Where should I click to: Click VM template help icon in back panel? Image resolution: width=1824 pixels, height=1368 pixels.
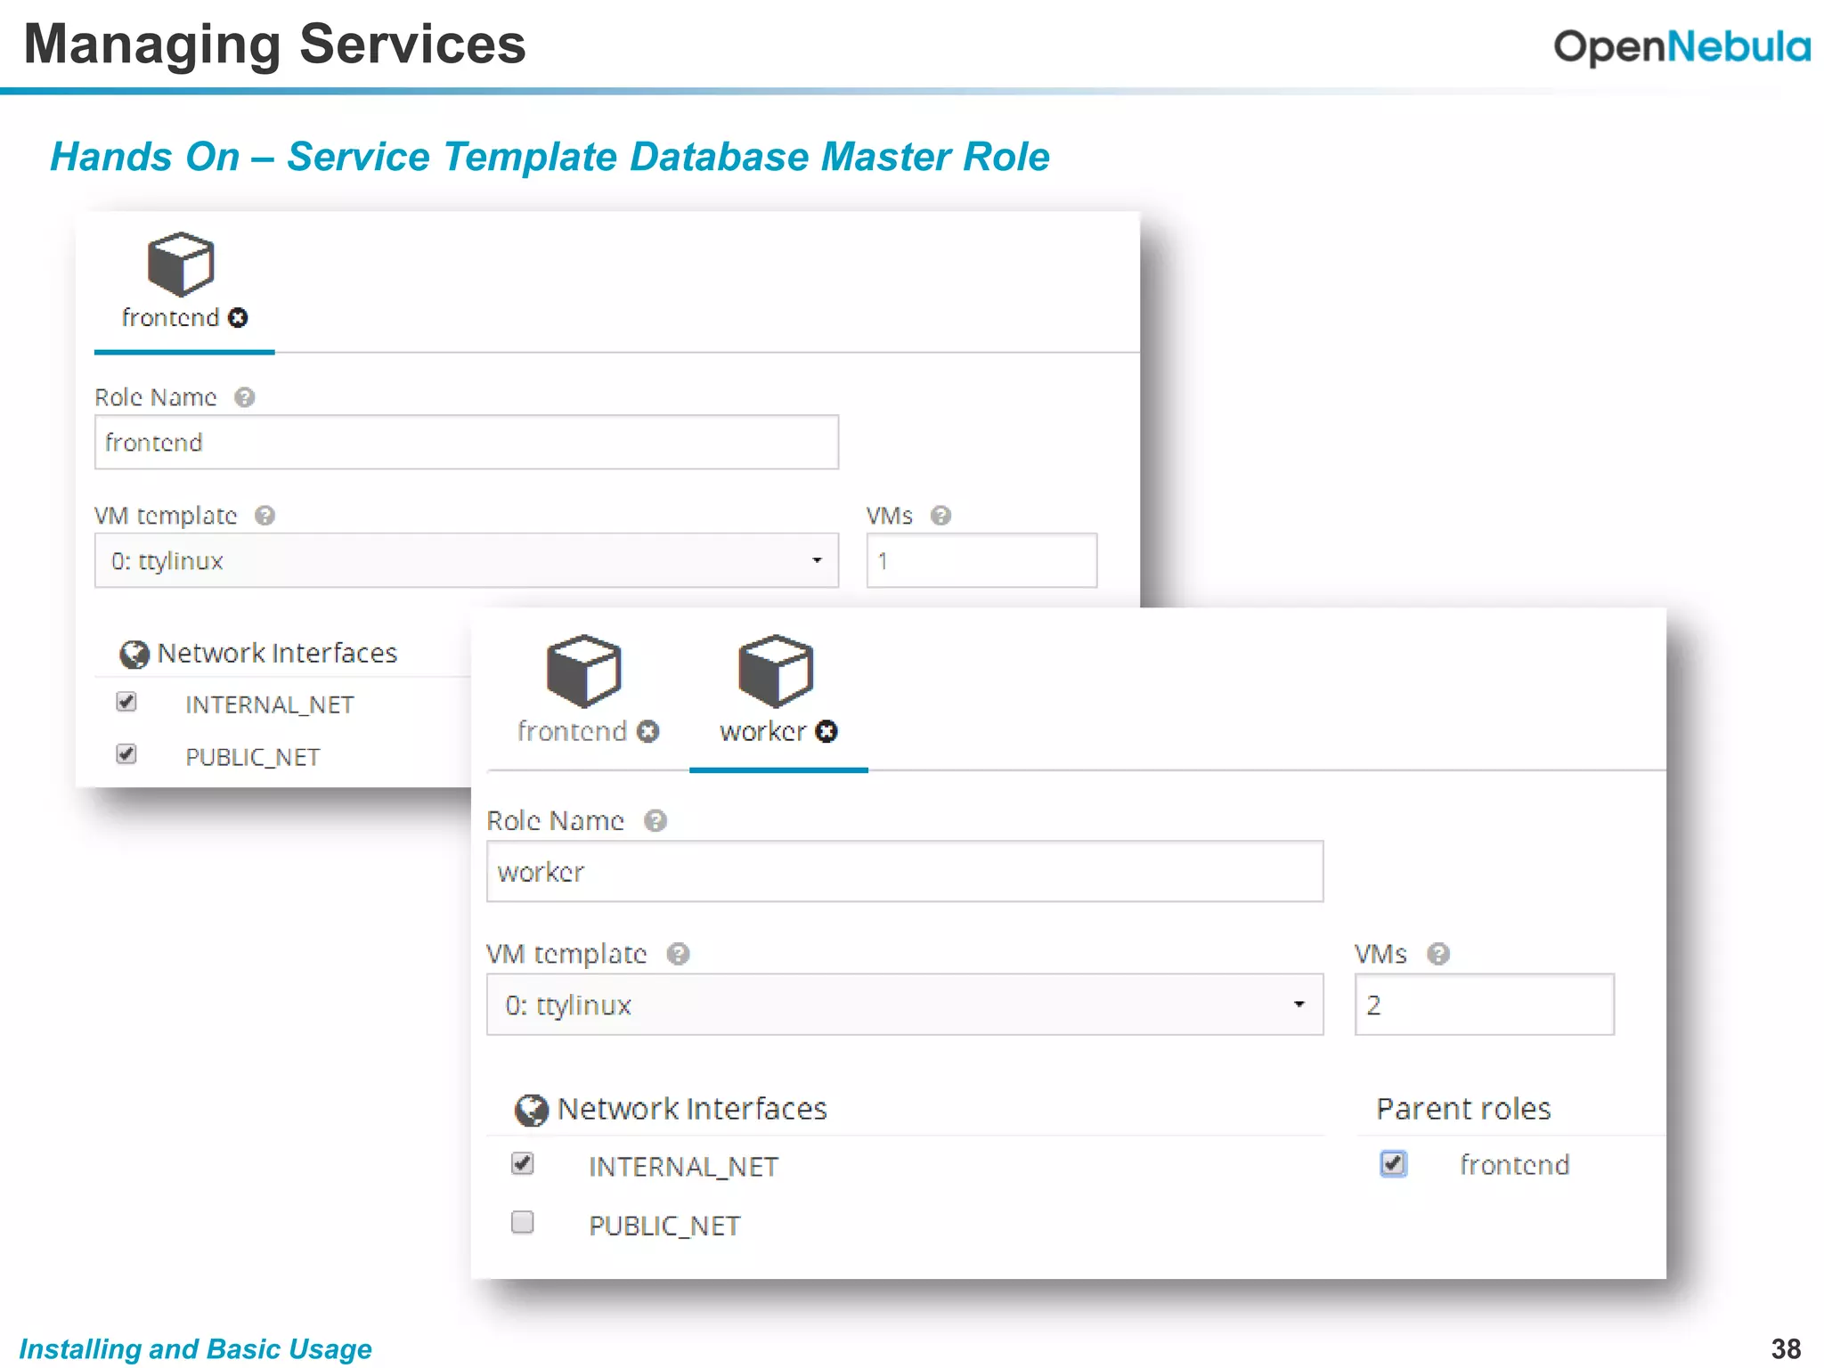[265, 516]
